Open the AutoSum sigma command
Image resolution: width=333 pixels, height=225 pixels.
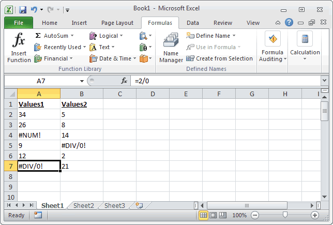click(x=54, y=36)
